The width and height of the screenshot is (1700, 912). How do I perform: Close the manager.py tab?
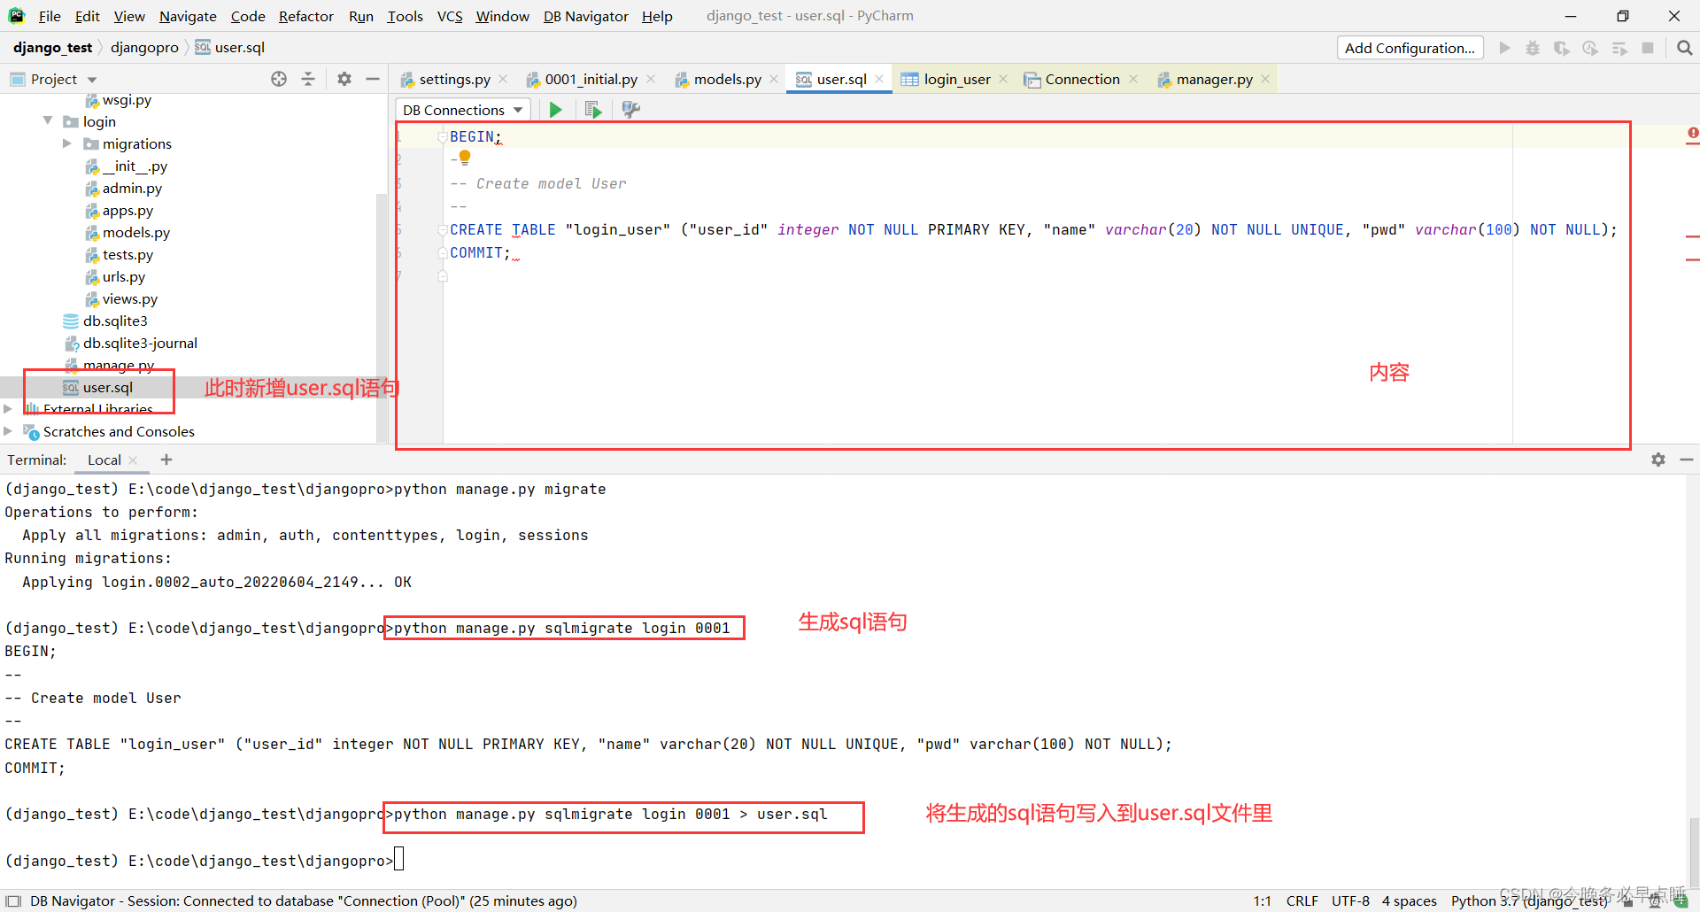coord(1265,79)
